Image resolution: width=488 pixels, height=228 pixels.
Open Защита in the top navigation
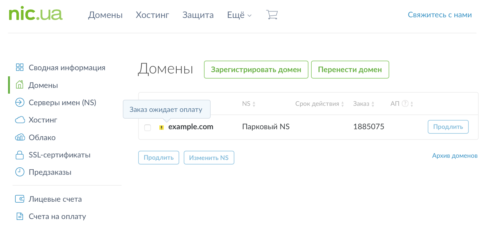[x=198, y=15]
